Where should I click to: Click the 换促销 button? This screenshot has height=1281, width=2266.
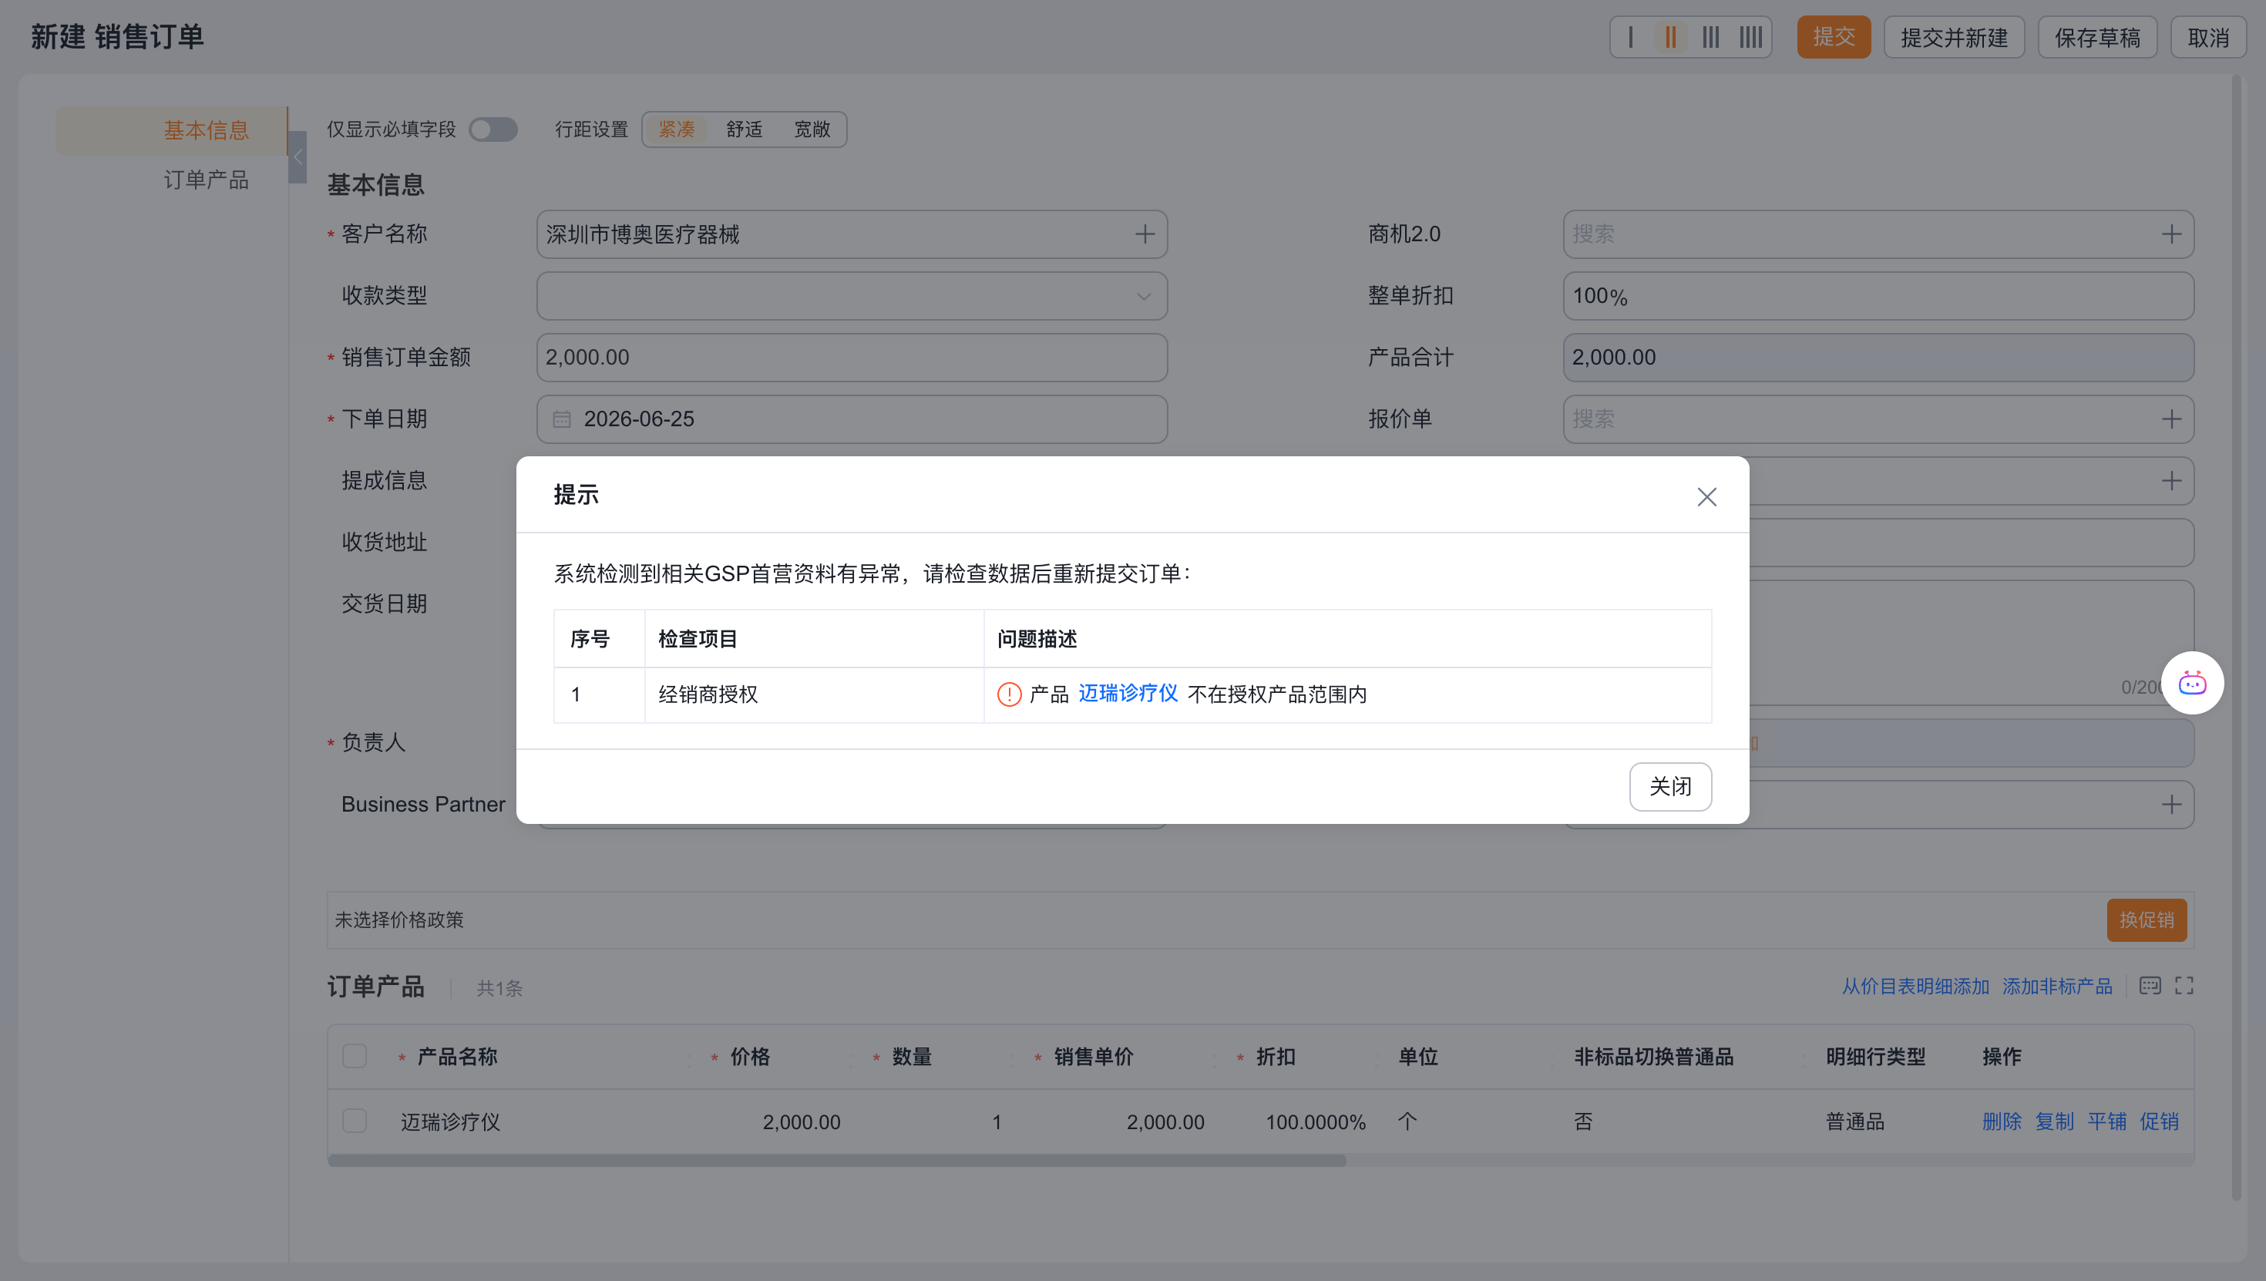pos(2147,920)
